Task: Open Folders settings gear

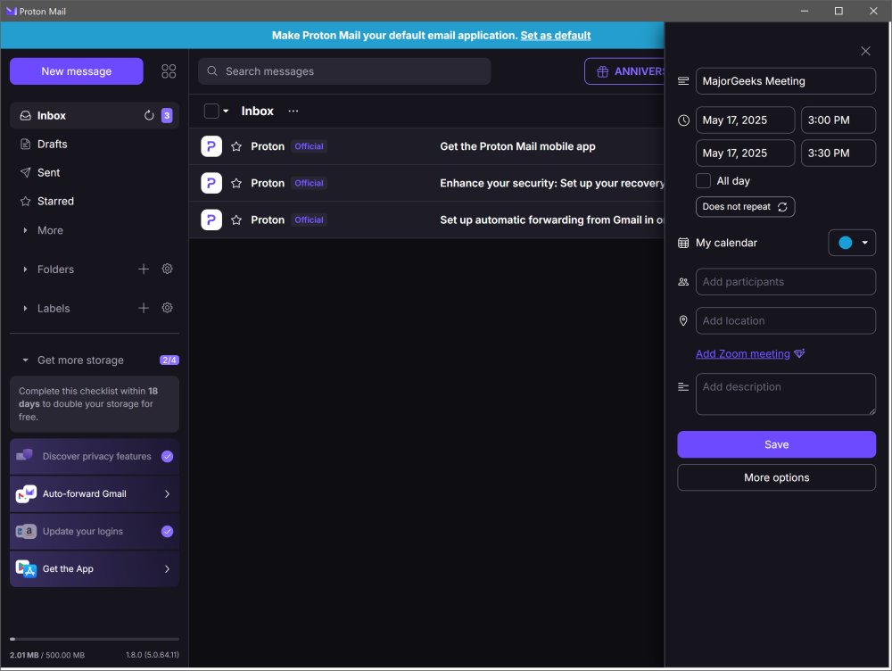Action: [x=168, y=269]
